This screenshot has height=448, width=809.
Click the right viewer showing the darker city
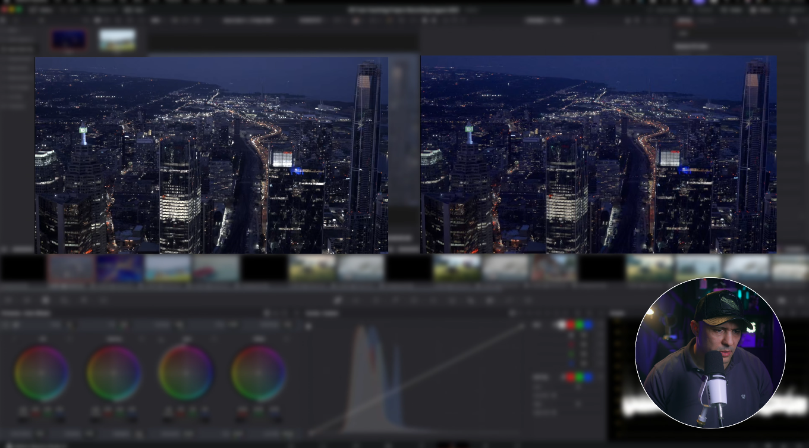[599, 155]
